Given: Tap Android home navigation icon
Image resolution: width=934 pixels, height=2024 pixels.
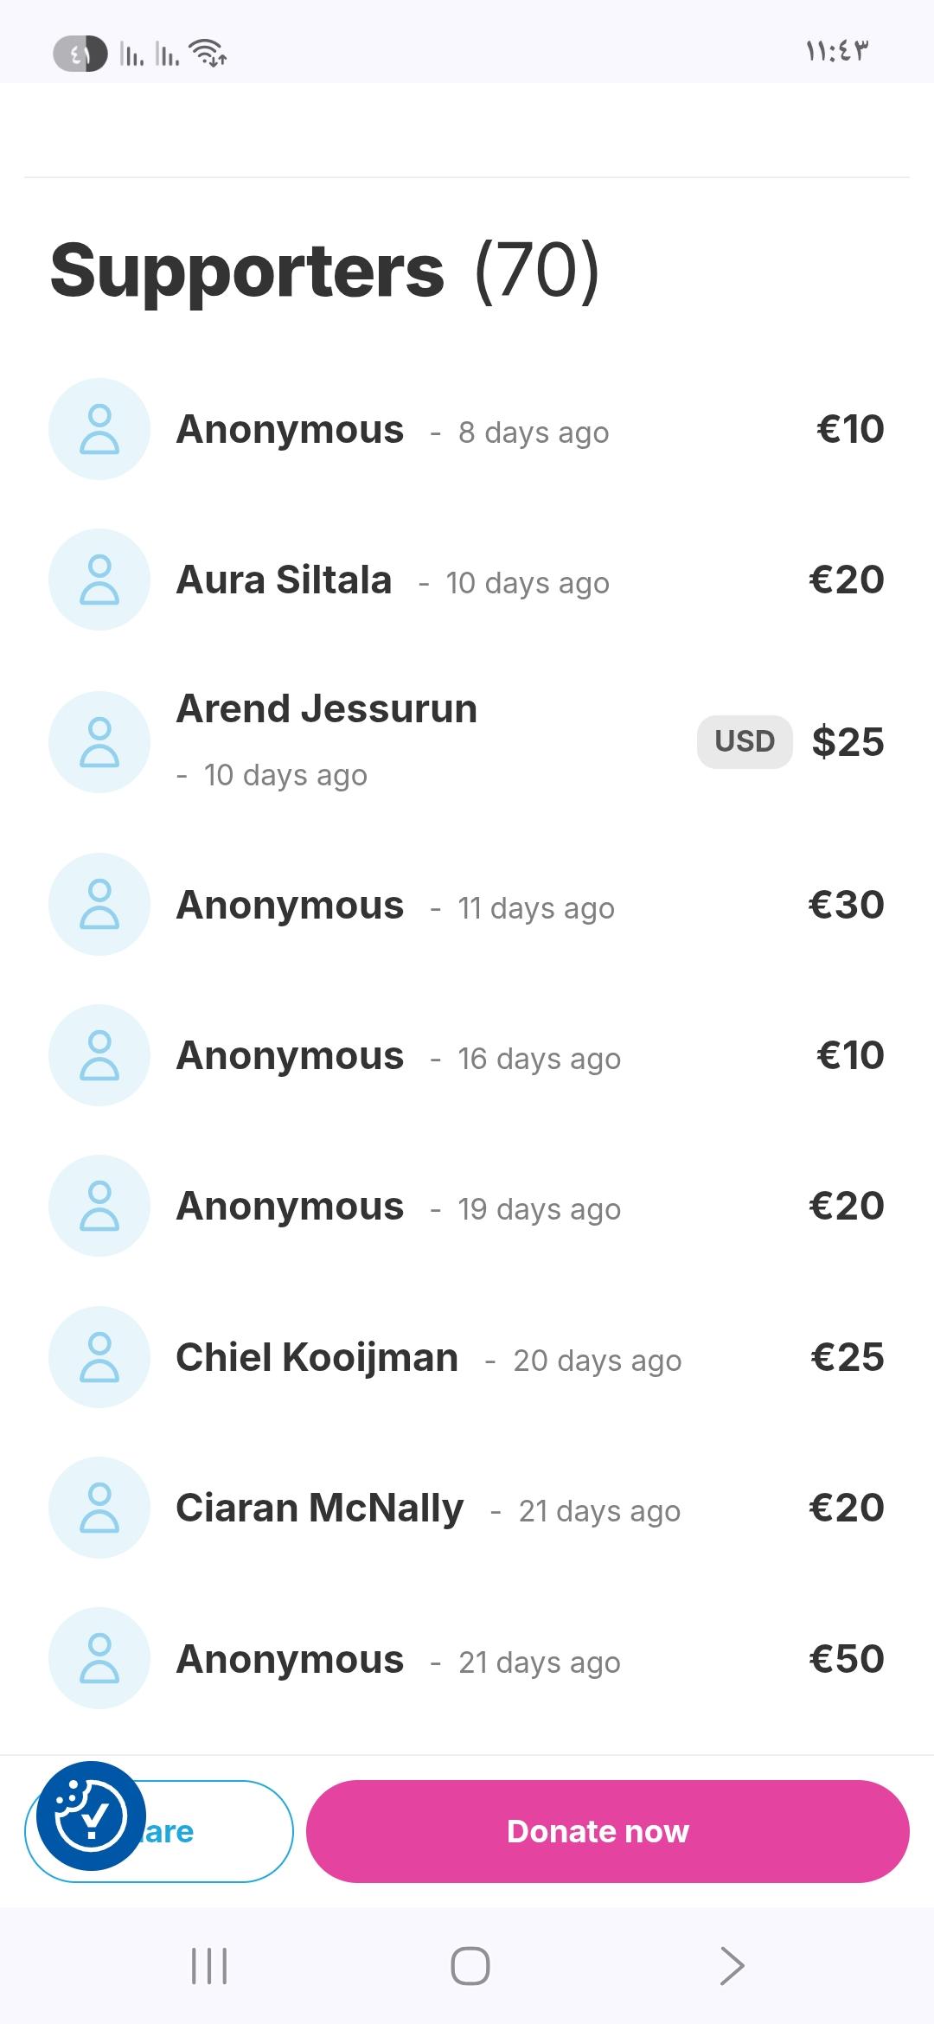Looking at the screenshot, I should [x=470, y=1966].
